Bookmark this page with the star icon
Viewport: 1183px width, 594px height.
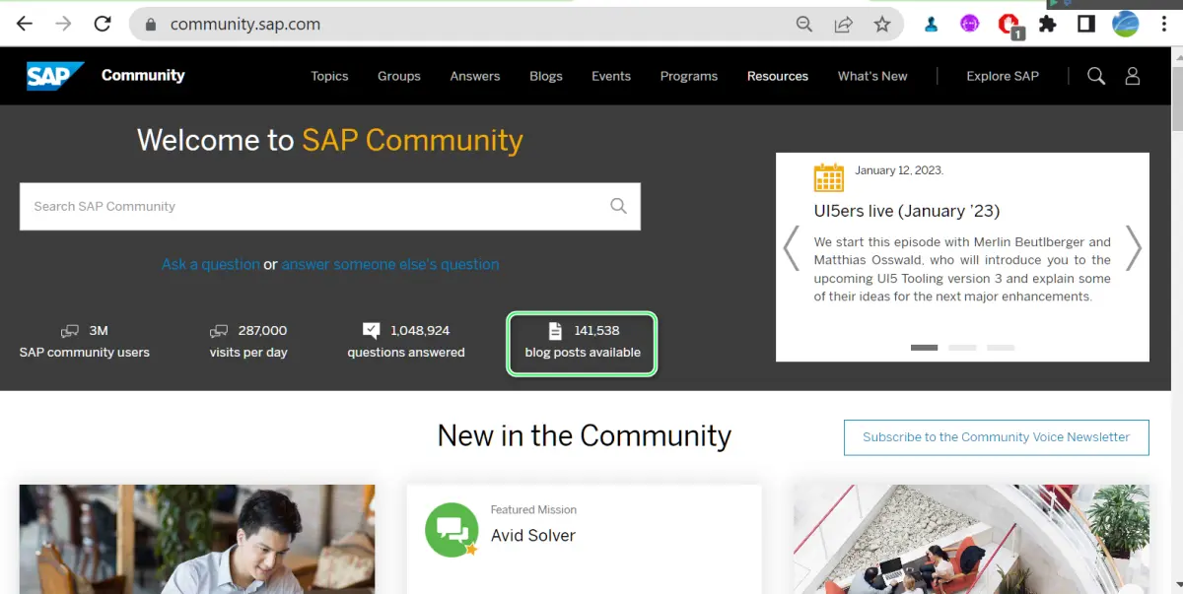point(882,25)
